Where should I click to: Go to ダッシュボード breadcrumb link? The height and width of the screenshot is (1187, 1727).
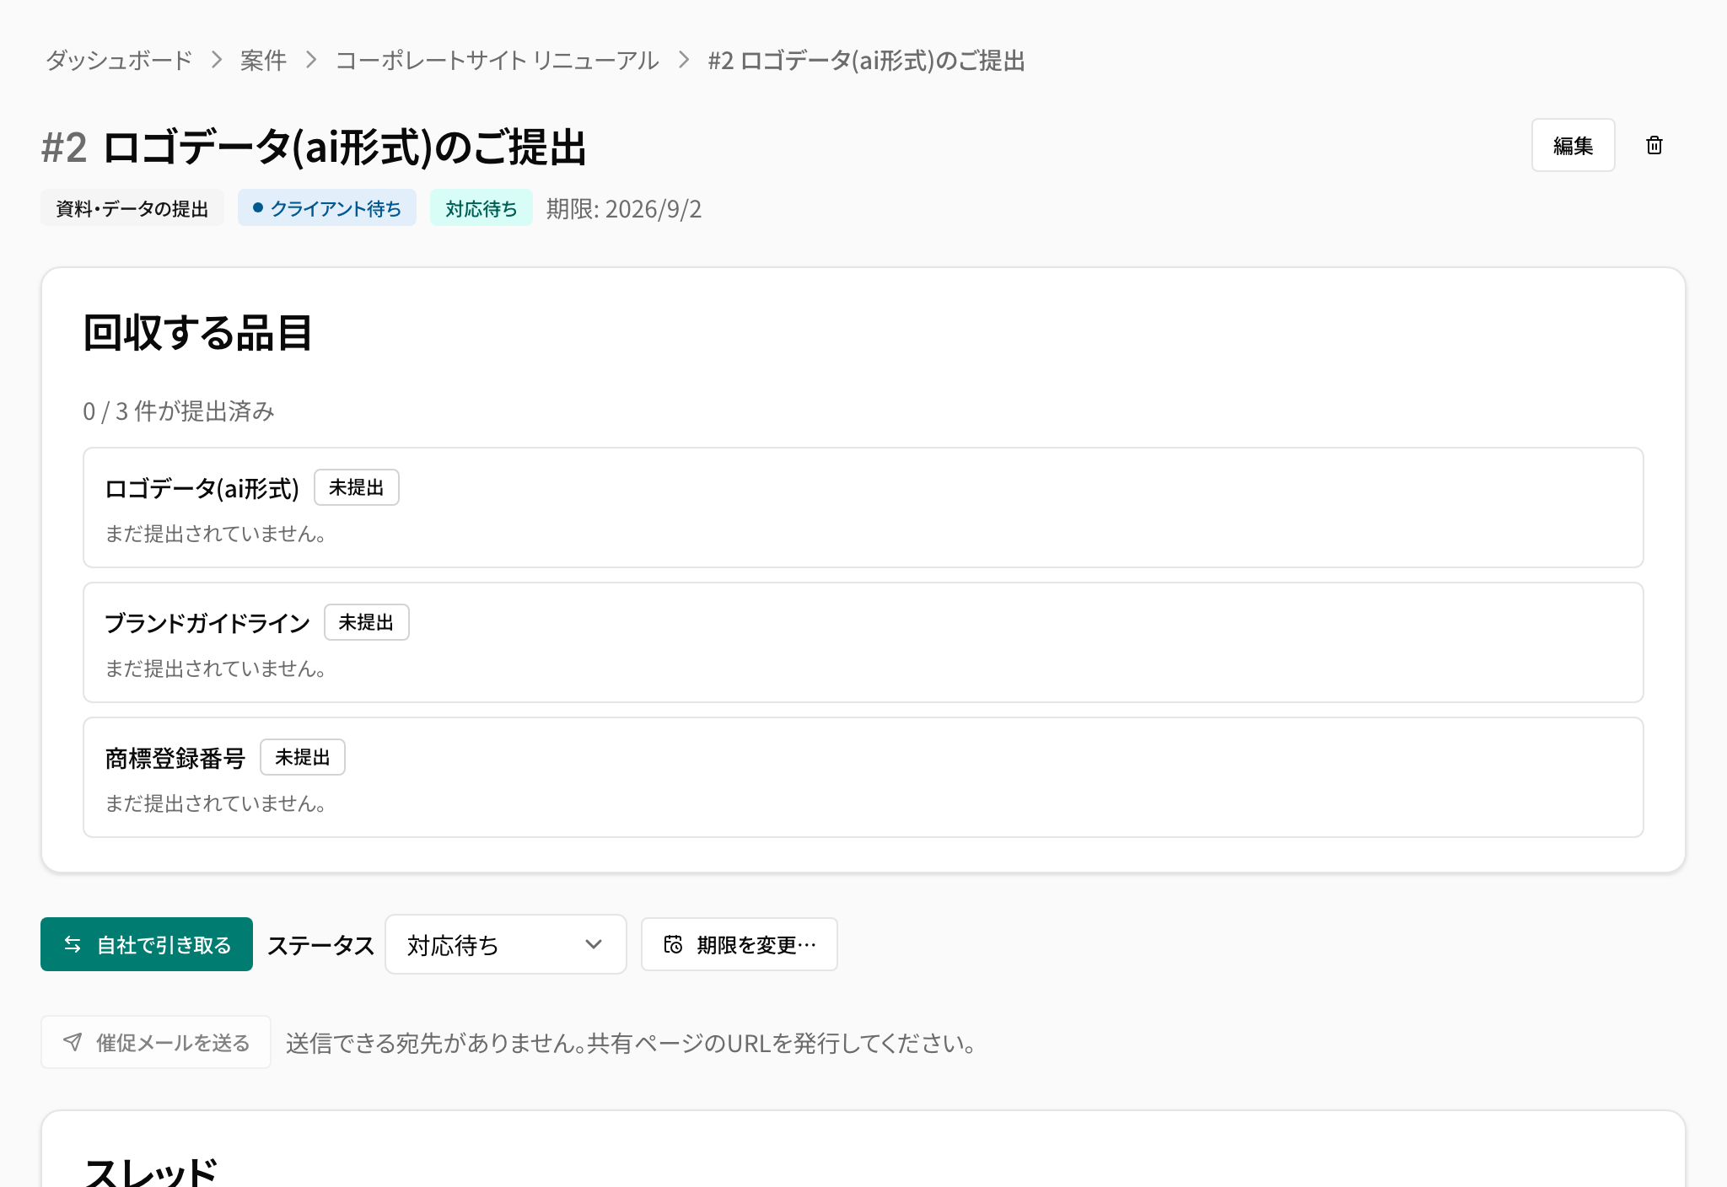click(x=119, y=61)
